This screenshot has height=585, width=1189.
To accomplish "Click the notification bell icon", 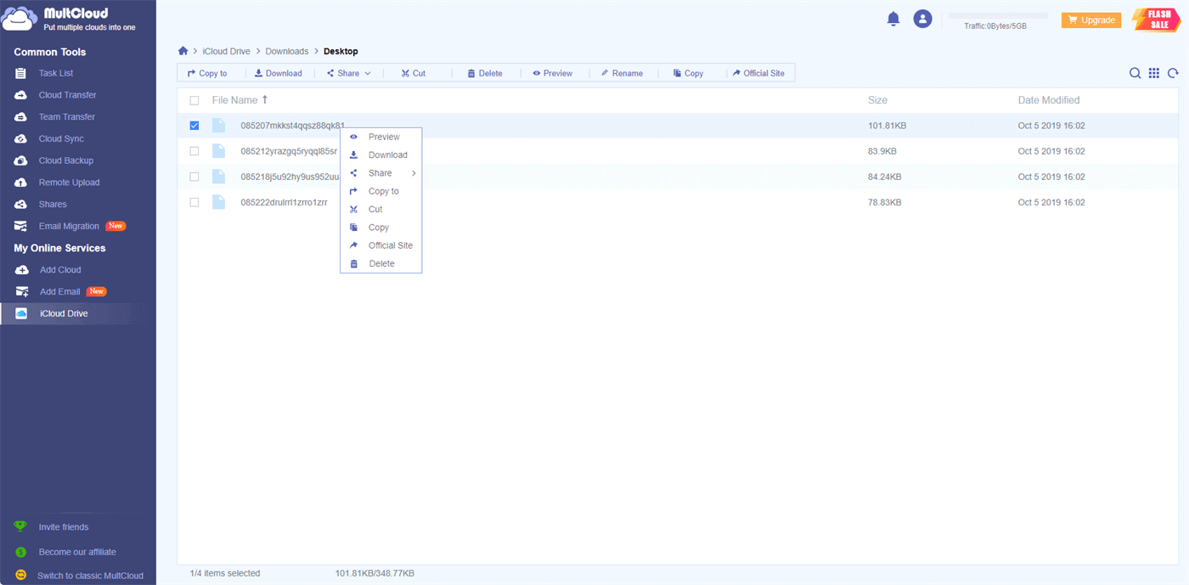I will tap(893, 19).
